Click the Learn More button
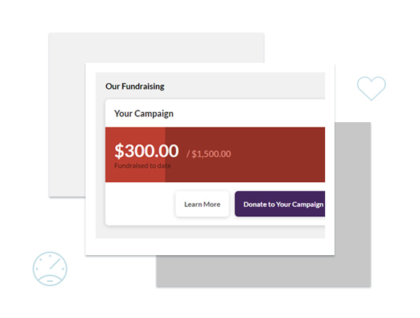The height and width of the screenshot is (318, 420). (202, 204)
